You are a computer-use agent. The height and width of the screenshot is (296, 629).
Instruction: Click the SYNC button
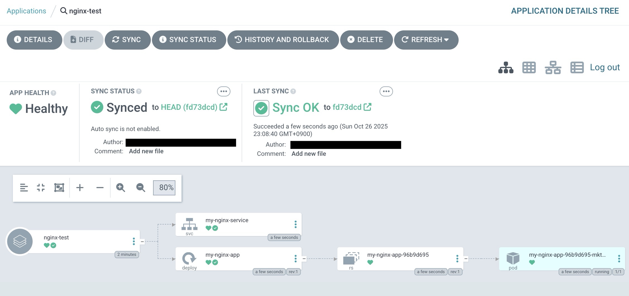[127, 40]
